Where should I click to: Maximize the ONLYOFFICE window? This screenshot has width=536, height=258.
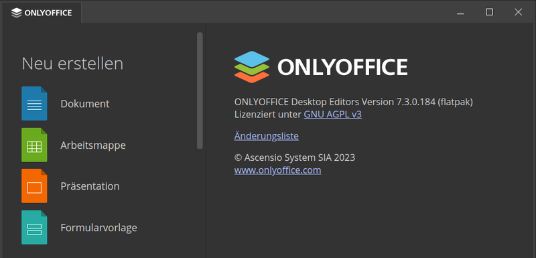[x=490, y=12]
